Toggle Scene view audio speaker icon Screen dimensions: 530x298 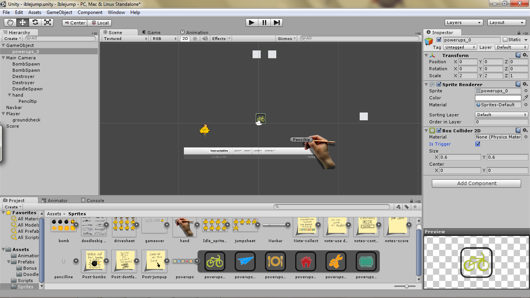coord(204,38)
